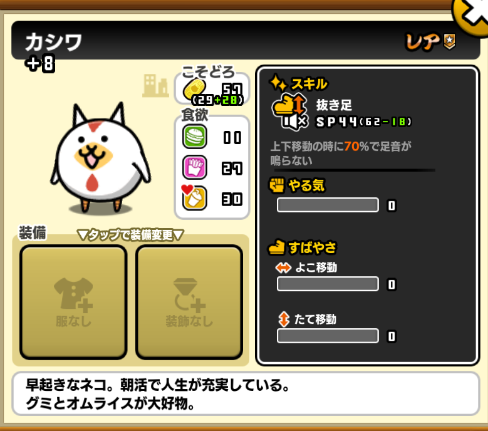
Task: Open the 服なし clothing equipment slot
Action: coord(73,302)
